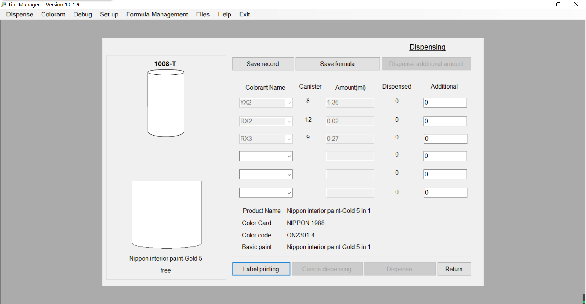Viewport: 586px width, 304px height.
Task: Click the NIPPON 1988 color card value
Action: pos(306,223)
